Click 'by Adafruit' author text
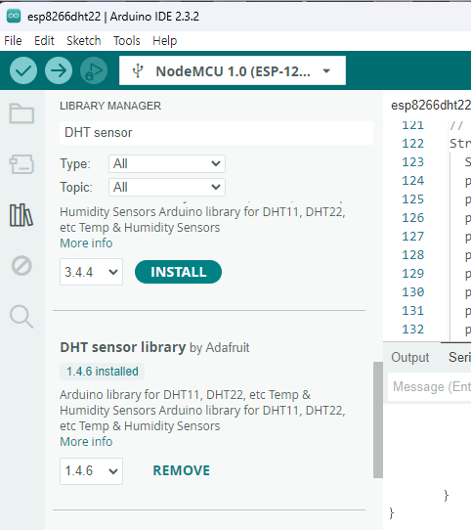The height and width of the screenshot is (530, 471). click(x=220, y=348)
